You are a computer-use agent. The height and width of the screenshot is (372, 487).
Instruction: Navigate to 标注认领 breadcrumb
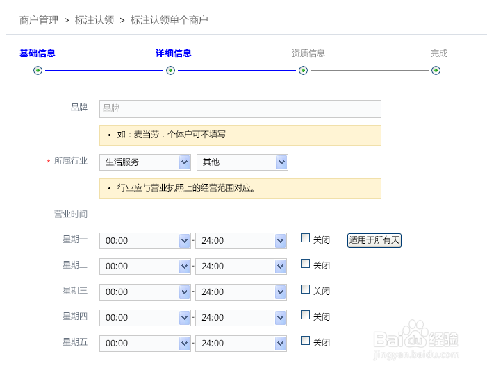(x=94, y=20)
